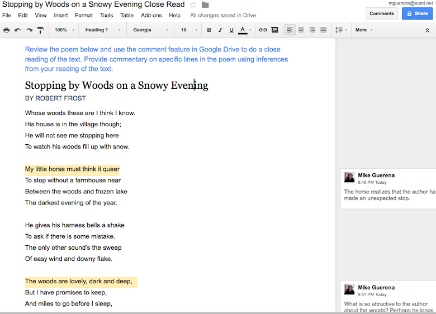Click the line 'And miles to go before I sleep,'
Screen dimensions: 436x314
[x=69, y=304]
